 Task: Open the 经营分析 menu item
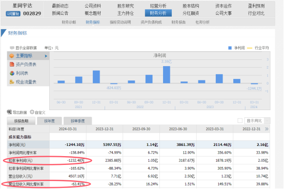(158, 6)
